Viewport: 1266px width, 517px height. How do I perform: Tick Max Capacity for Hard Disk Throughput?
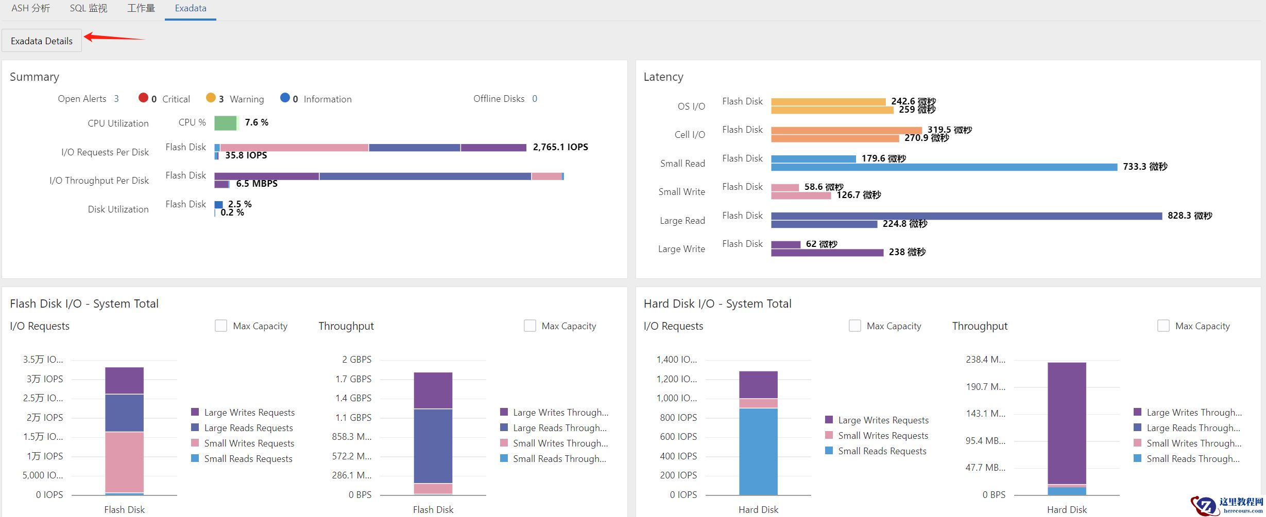click(1163, 326)
